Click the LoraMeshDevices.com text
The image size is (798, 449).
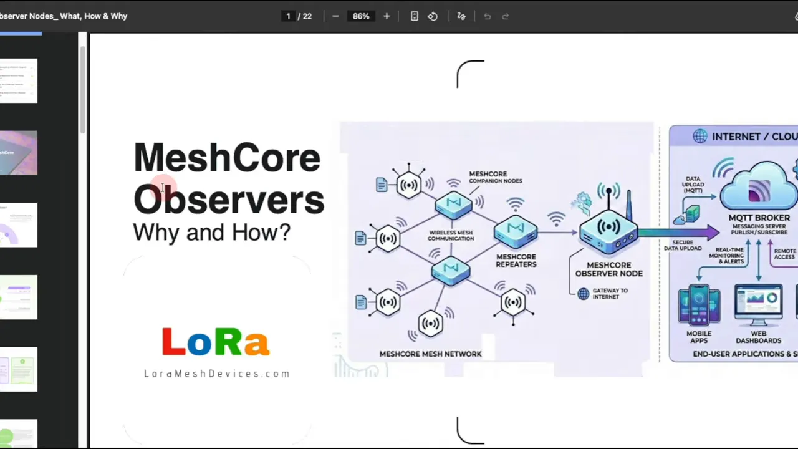point(217,374)
